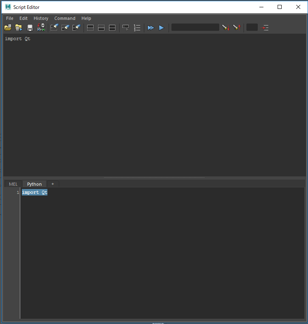Click the search text field in toolbar
This screenshot has width=308, height=324.
pos(195,28)
